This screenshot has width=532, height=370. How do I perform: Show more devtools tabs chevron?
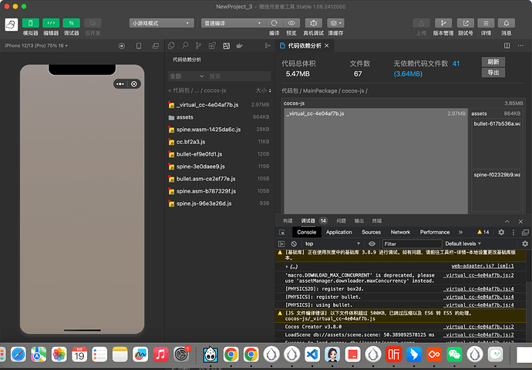pyautogui.click(x=460, y=232)
